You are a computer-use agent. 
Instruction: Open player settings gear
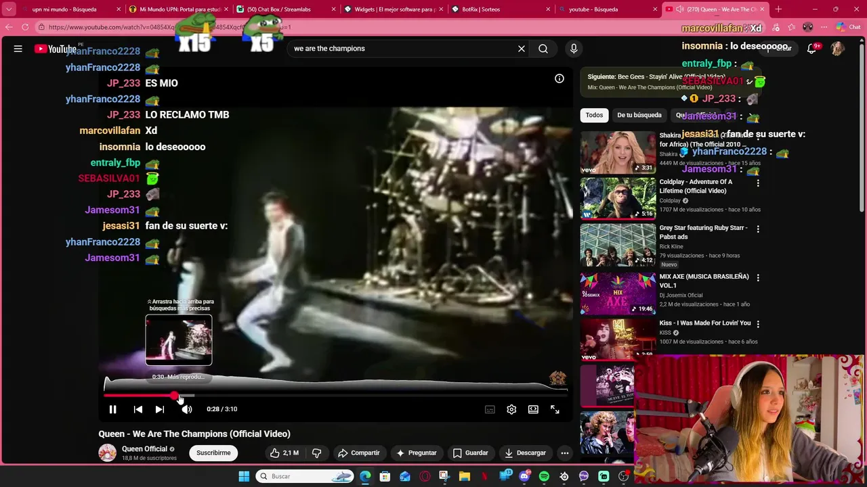[x=511, y=409]
